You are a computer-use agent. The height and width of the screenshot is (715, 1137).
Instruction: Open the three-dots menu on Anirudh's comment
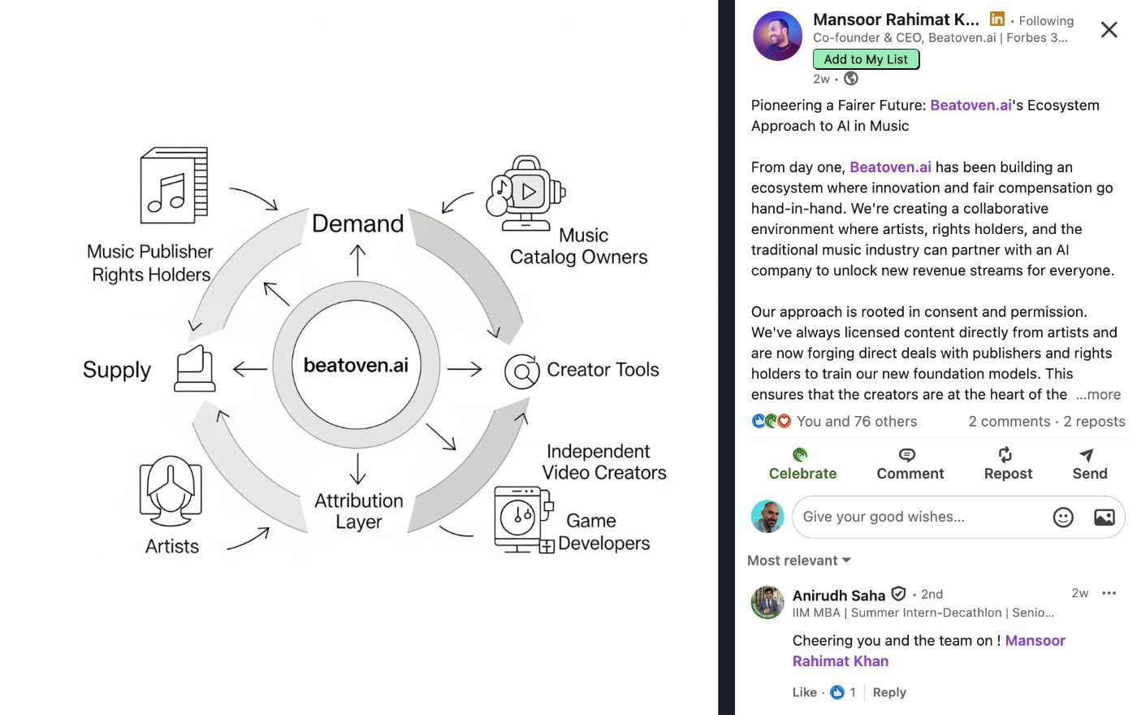tap(1109, 593)
